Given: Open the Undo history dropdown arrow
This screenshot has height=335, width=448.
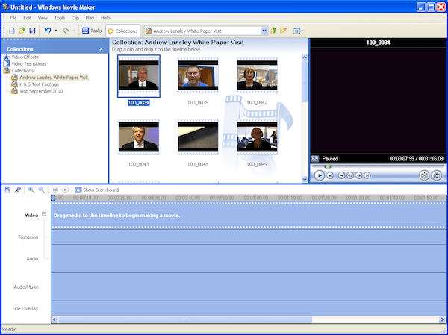Looking at the screenshot, I should [x=56, y=31].
